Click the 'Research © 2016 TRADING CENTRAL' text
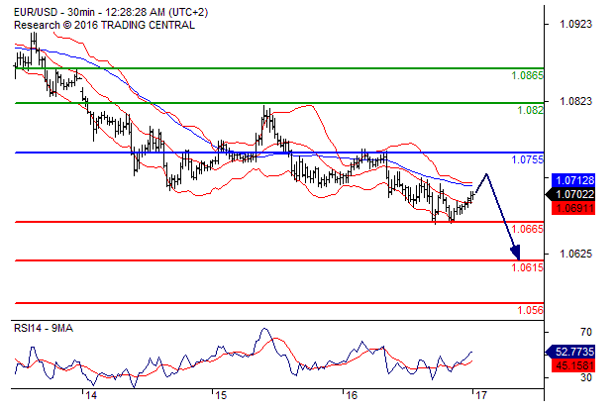Viewport: 616px width, 411px height. click(x=104, y=25)
